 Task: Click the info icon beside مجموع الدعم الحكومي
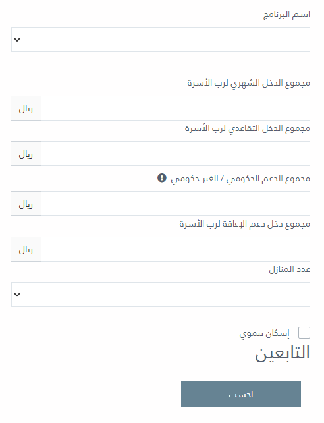[162, 178]
